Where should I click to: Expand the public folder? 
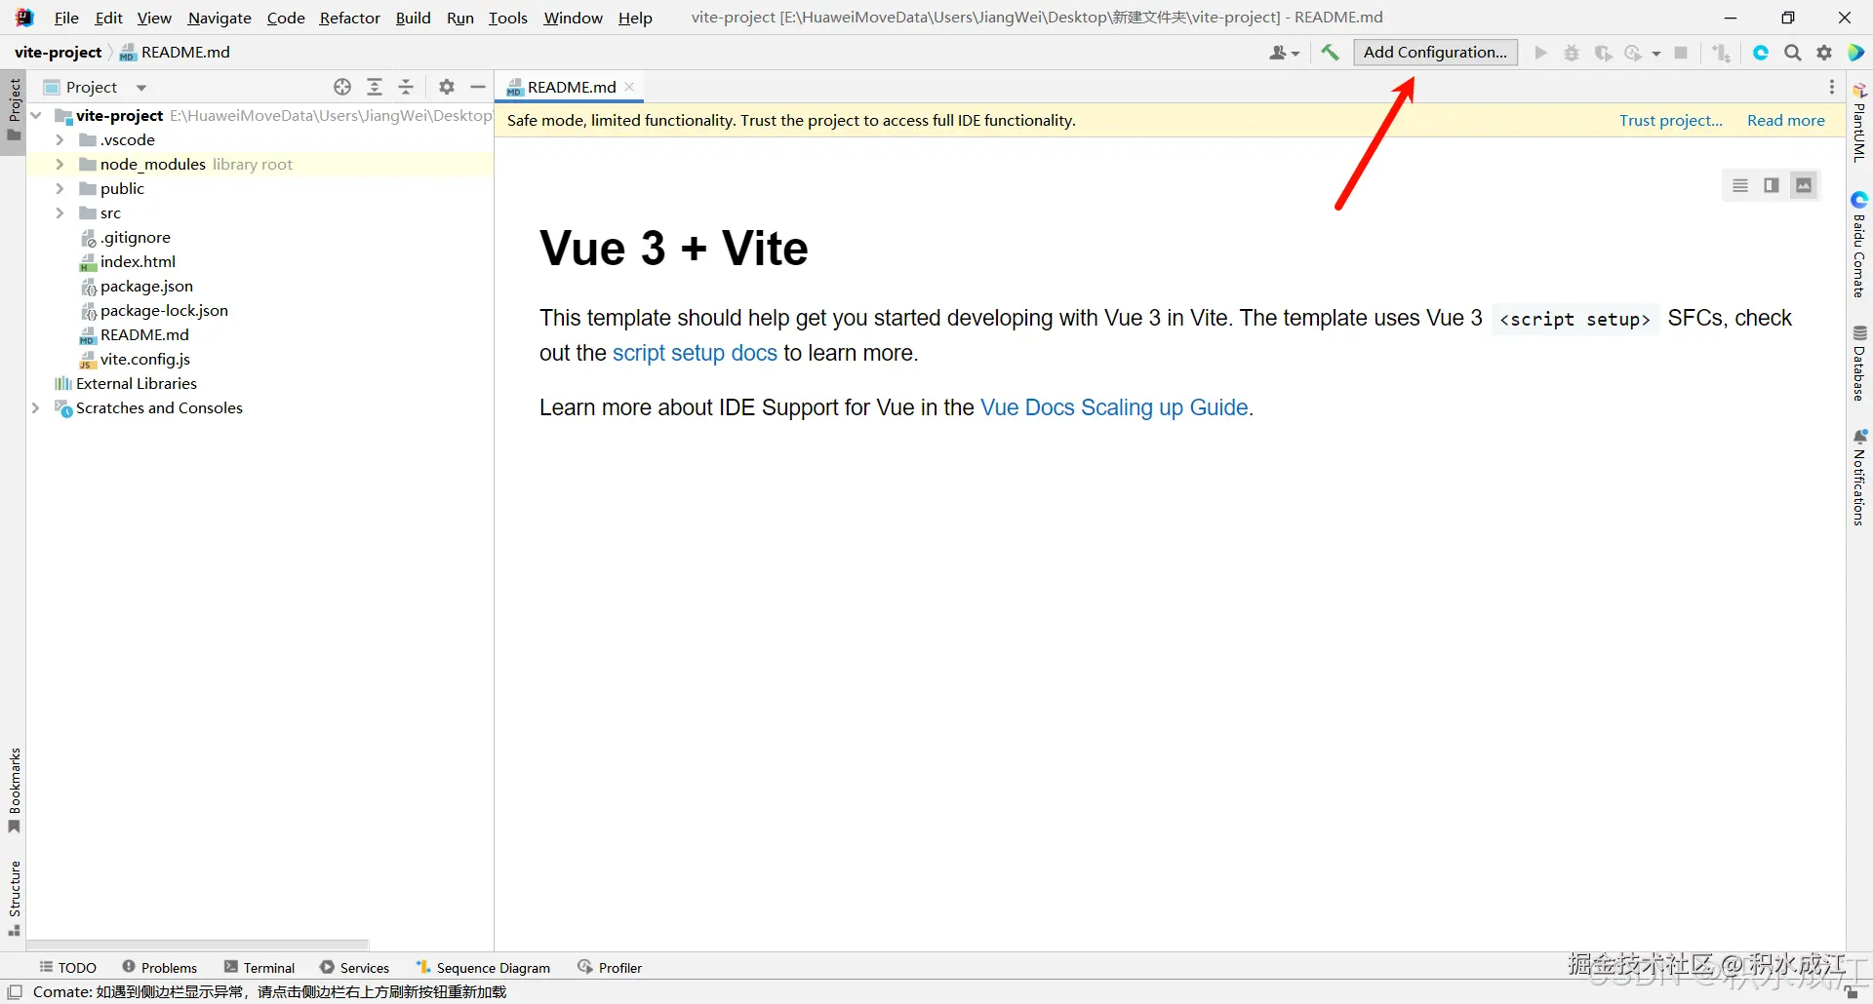60,188
